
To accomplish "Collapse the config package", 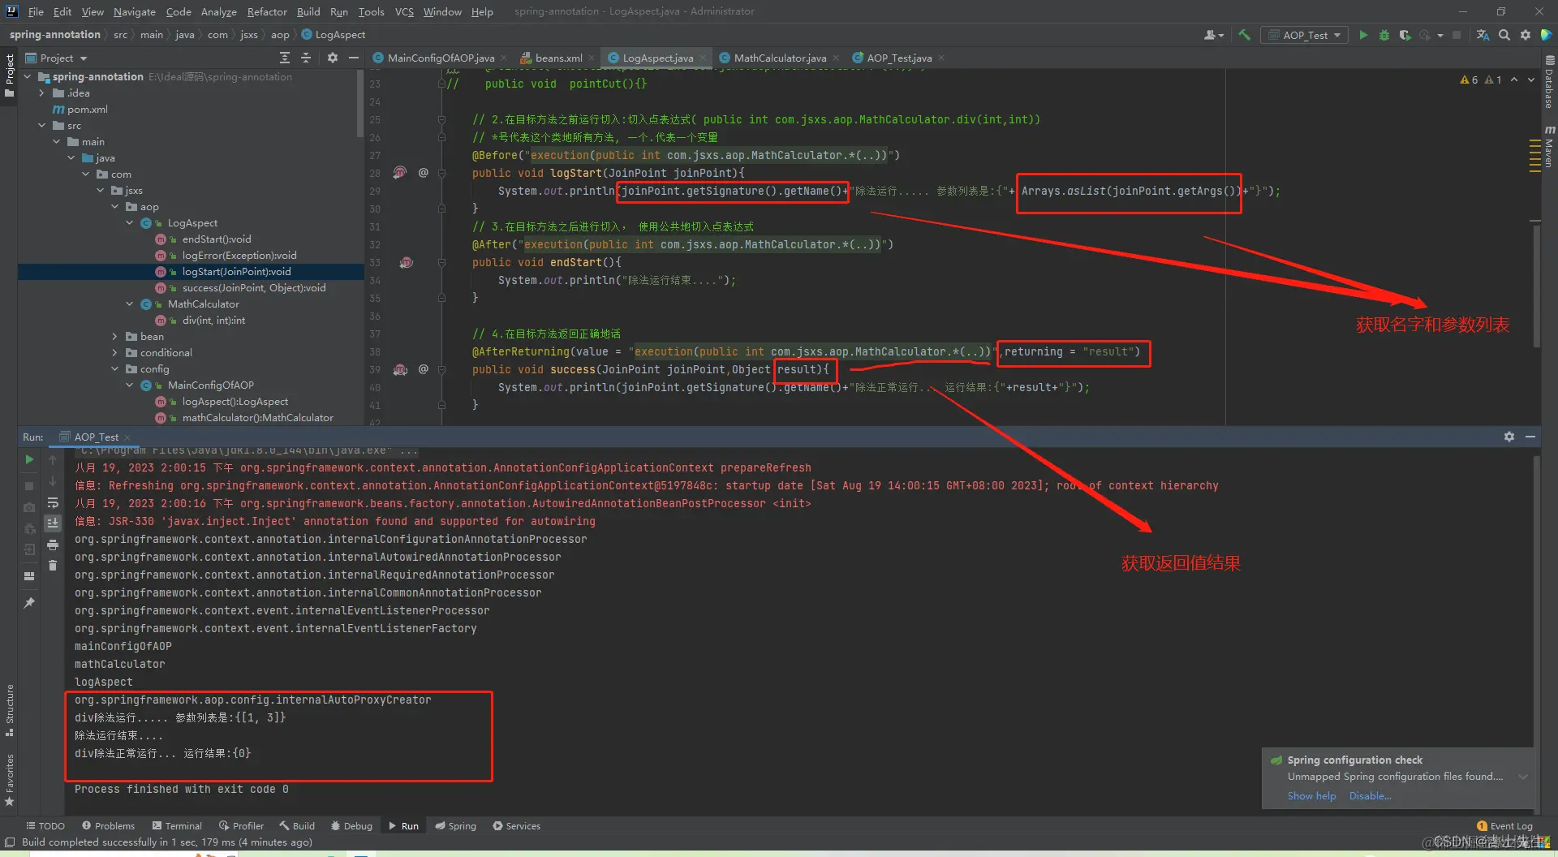I will 114,369.
